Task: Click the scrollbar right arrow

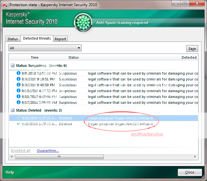Action: coord(195,157)
